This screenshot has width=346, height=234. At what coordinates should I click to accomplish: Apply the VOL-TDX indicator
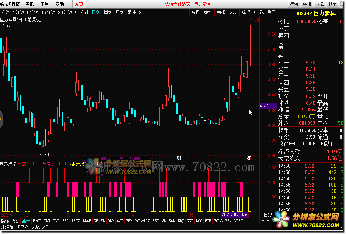[x=142, y=221]
